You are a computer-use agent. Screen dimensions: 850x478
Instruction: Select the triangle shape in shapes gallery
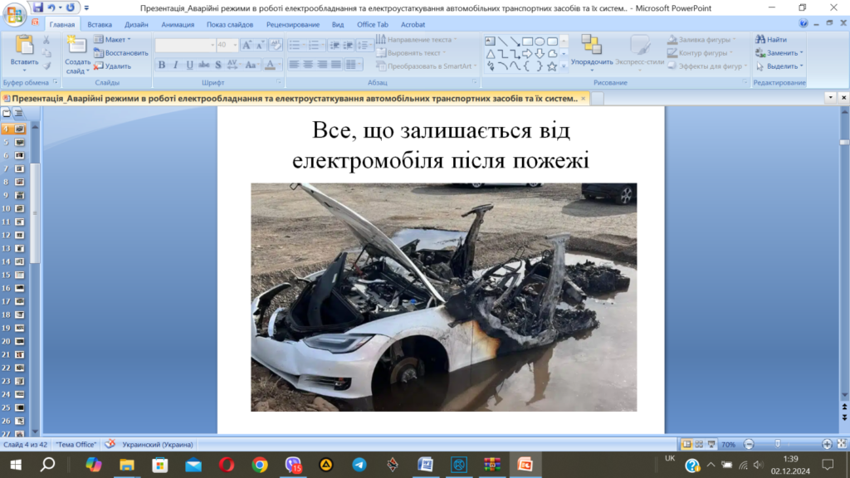[490, 54]
